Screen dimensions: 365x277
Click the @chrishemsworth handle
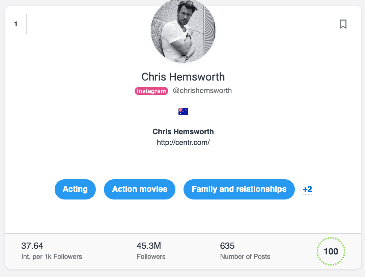click(202, 91)
